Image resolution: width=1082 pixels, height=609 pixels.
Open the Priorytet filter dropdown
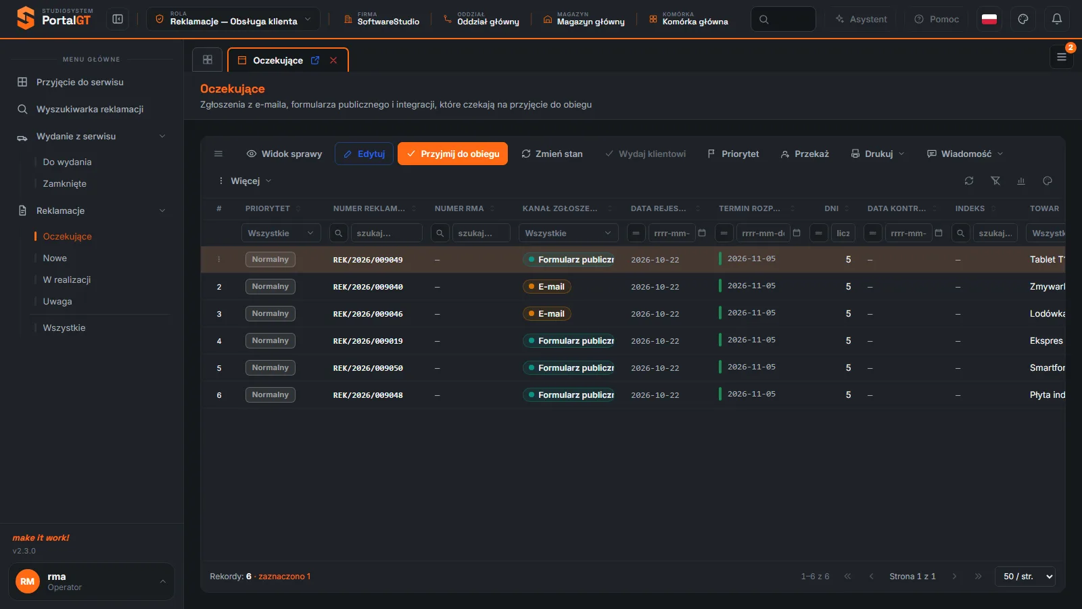[x=281, y=233]
